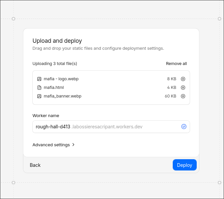Click the blue checkmark in the worker name field
Screen dimensions: 224x199
[x=184, y=127]
